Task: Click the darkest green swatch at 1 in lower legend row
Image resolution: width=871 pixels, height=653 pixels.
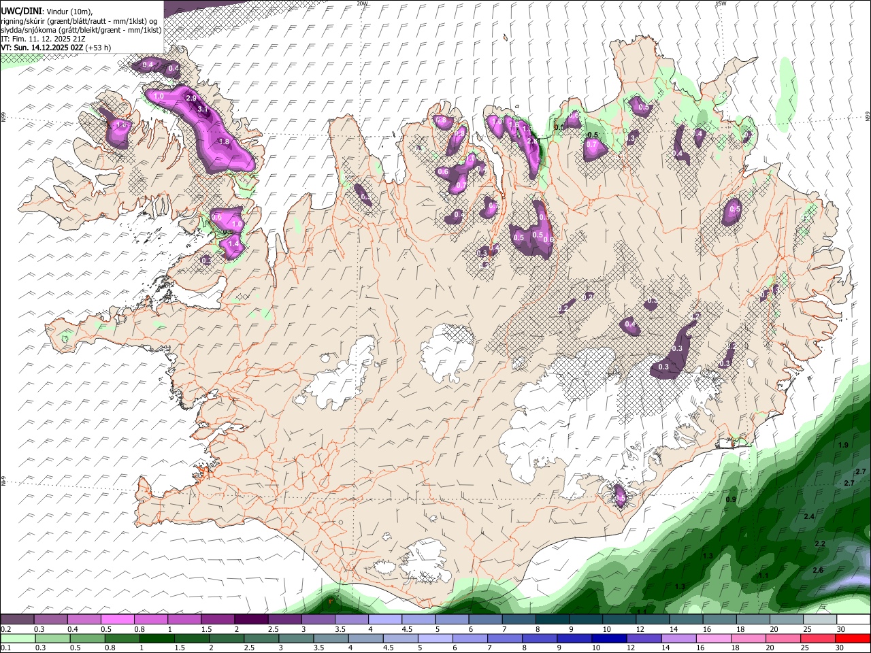Action: point(157,639)
